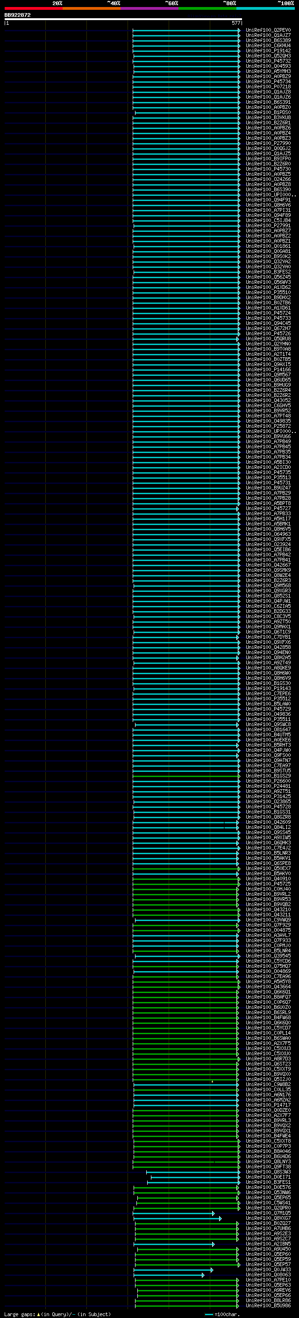Select hit UniRef100_P31425
Viewport: 299px width, 1318px height.
[x=268, y=796]
